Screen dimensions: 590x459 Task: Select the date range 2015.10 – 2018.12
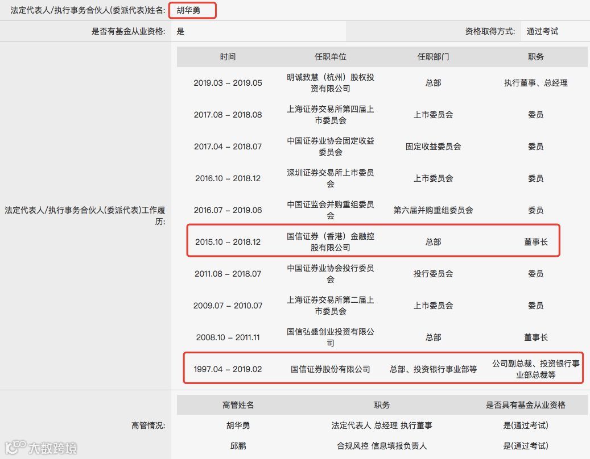228,242
